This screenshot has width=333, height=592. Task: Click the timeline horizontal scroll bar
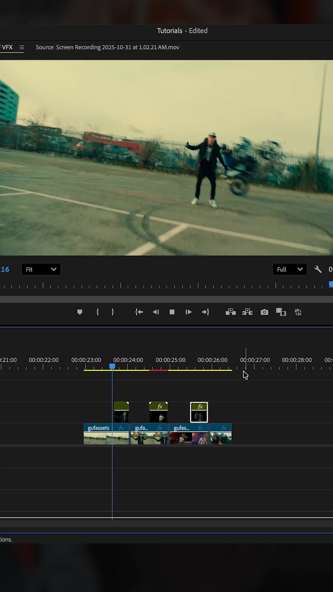[x=166, y=523]
